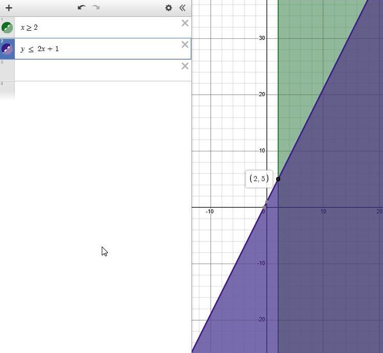383x353 pixels.
Task: Click the y-axis label 20
Action: coord(262,94)
